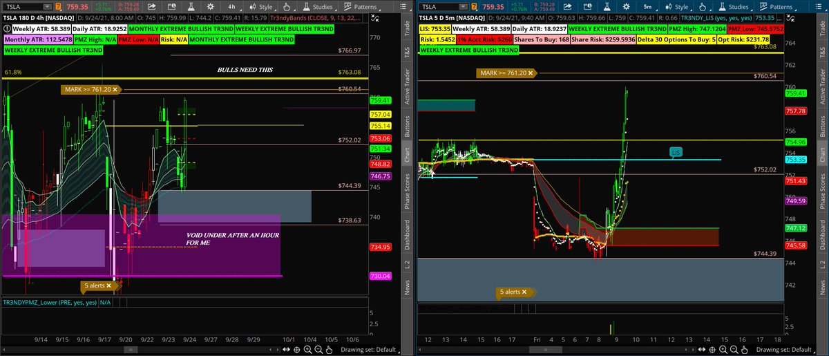Open the drawing tools hand icon on right chart
The height and width of the screenshot is (356, 829).
pyautogui.click(x=703, y=6)
